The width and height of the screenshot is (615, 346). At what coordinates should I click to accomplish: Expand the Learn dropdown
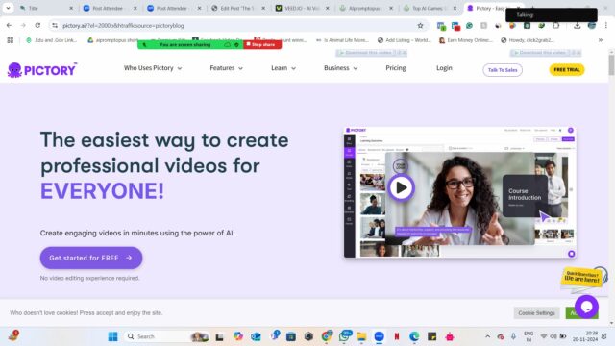283,68
